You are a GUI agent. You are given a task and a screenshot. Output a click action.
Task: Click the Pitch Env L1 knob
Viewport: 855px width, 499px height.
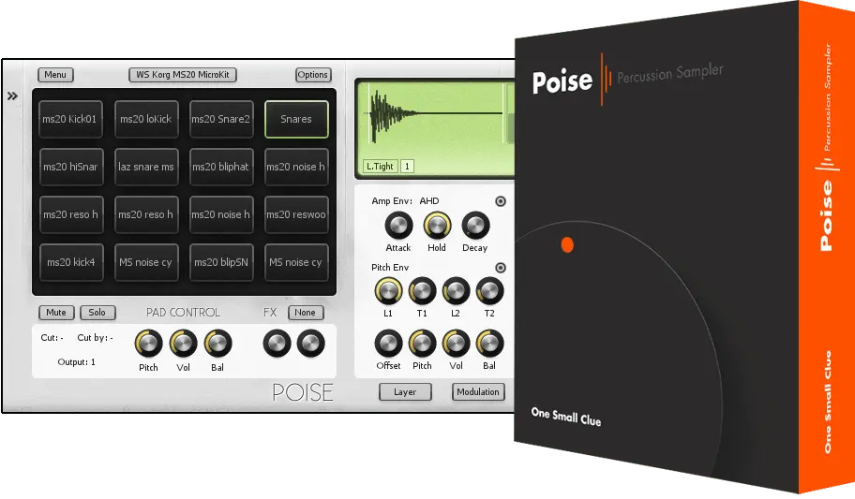coord(388,291)
